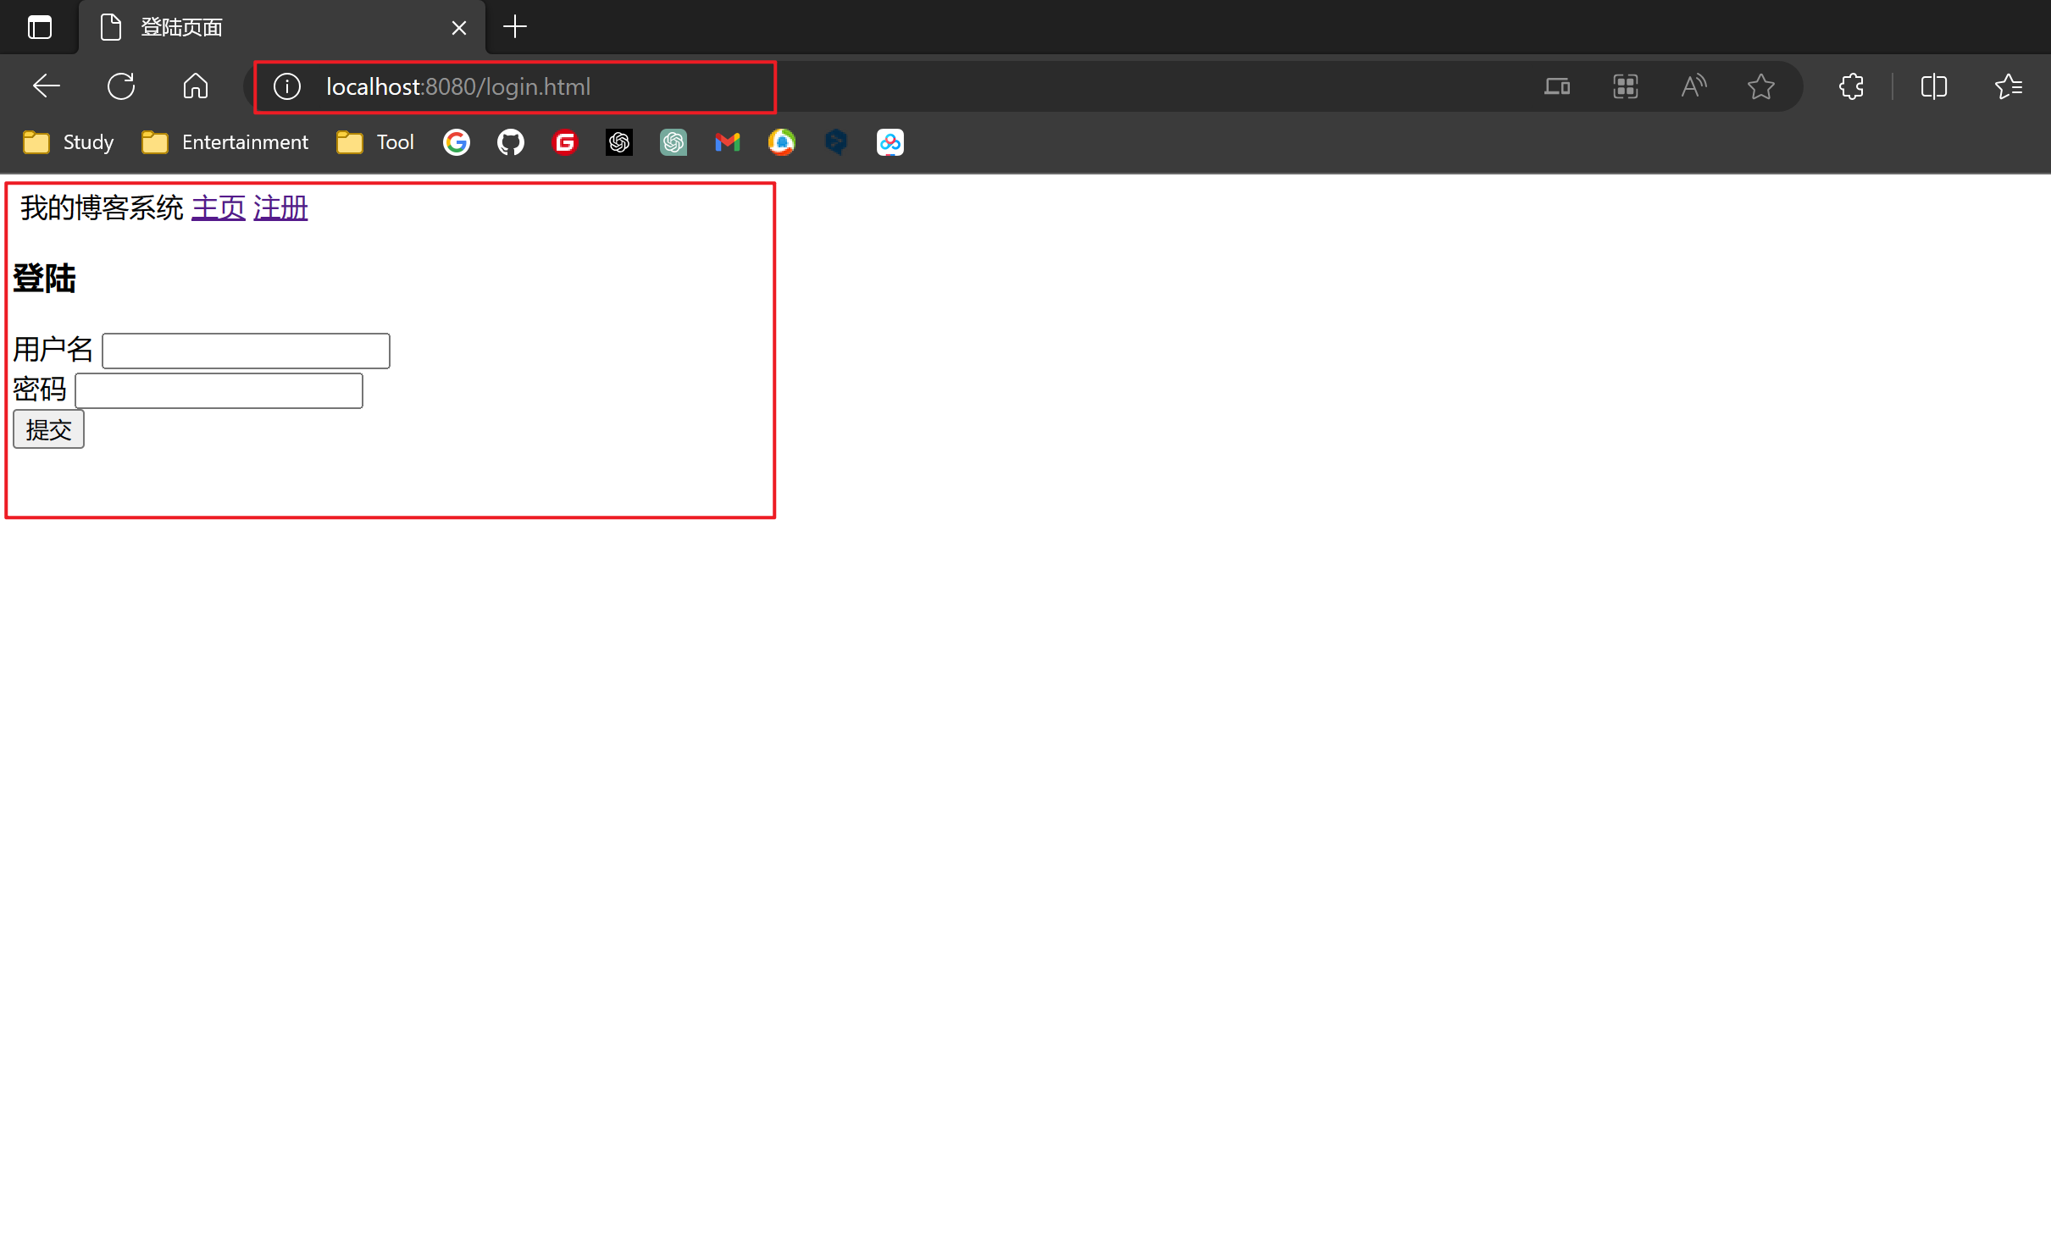The image size is (2051, 1244).
Task: Reload the login page
Action: click(x=121, y=86)
